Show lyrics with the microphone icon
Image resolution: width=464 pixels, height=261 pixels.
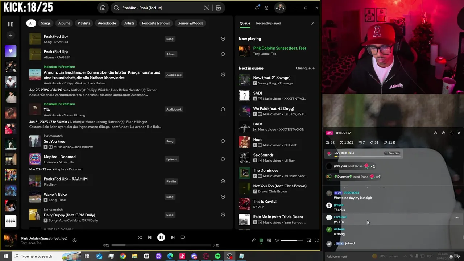pos(253,240)
